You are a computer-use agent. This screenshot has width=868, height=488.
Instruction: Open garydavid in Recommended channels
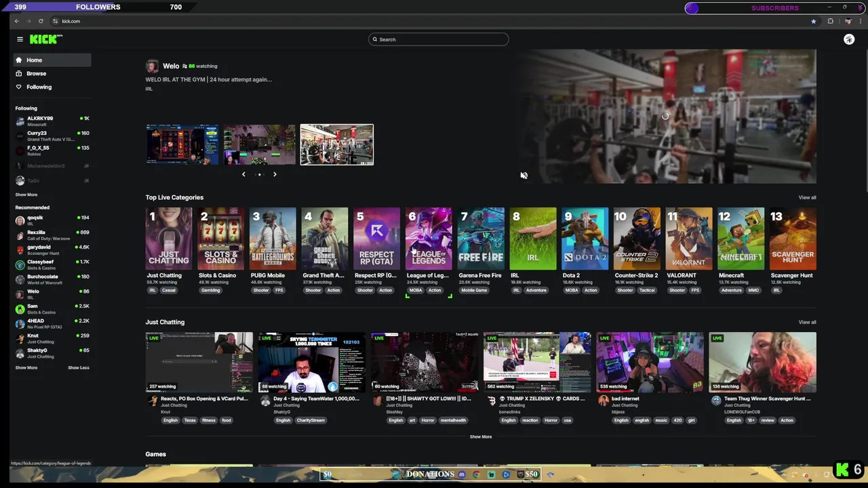[52, 250]
